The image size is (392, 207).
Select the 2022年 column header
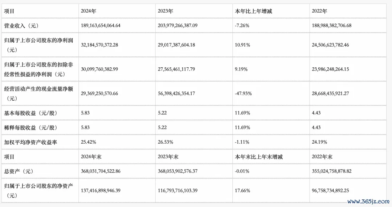pos(348,11)
